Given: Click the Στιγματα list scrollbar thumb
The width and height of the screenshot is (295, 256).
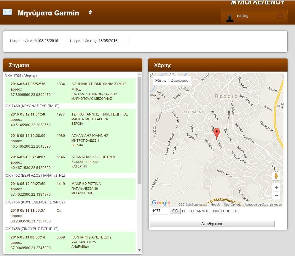Looking at the screenshot, I should click(139, 130).
